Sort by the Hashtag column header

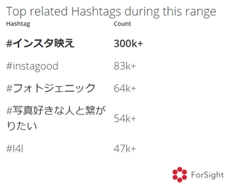click(18, 24)
